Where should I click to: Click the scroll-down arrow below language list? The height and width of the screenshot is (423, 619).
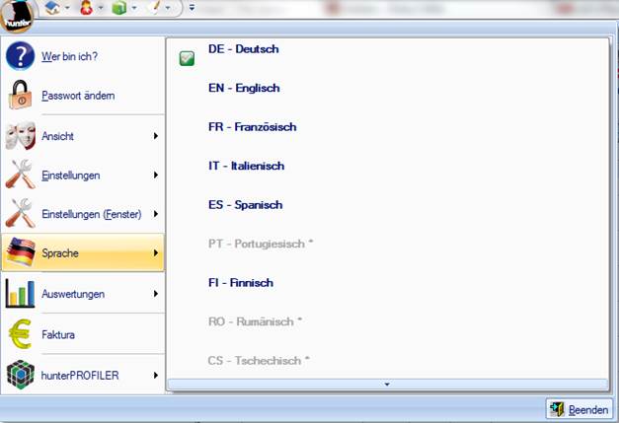click(387, 384)
